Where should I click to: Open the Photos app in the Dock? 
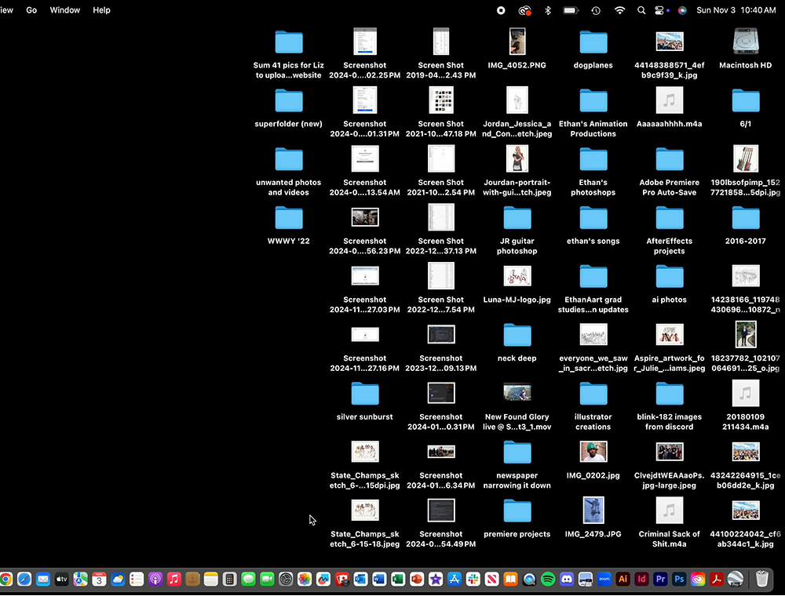click(x=305, y=579)
